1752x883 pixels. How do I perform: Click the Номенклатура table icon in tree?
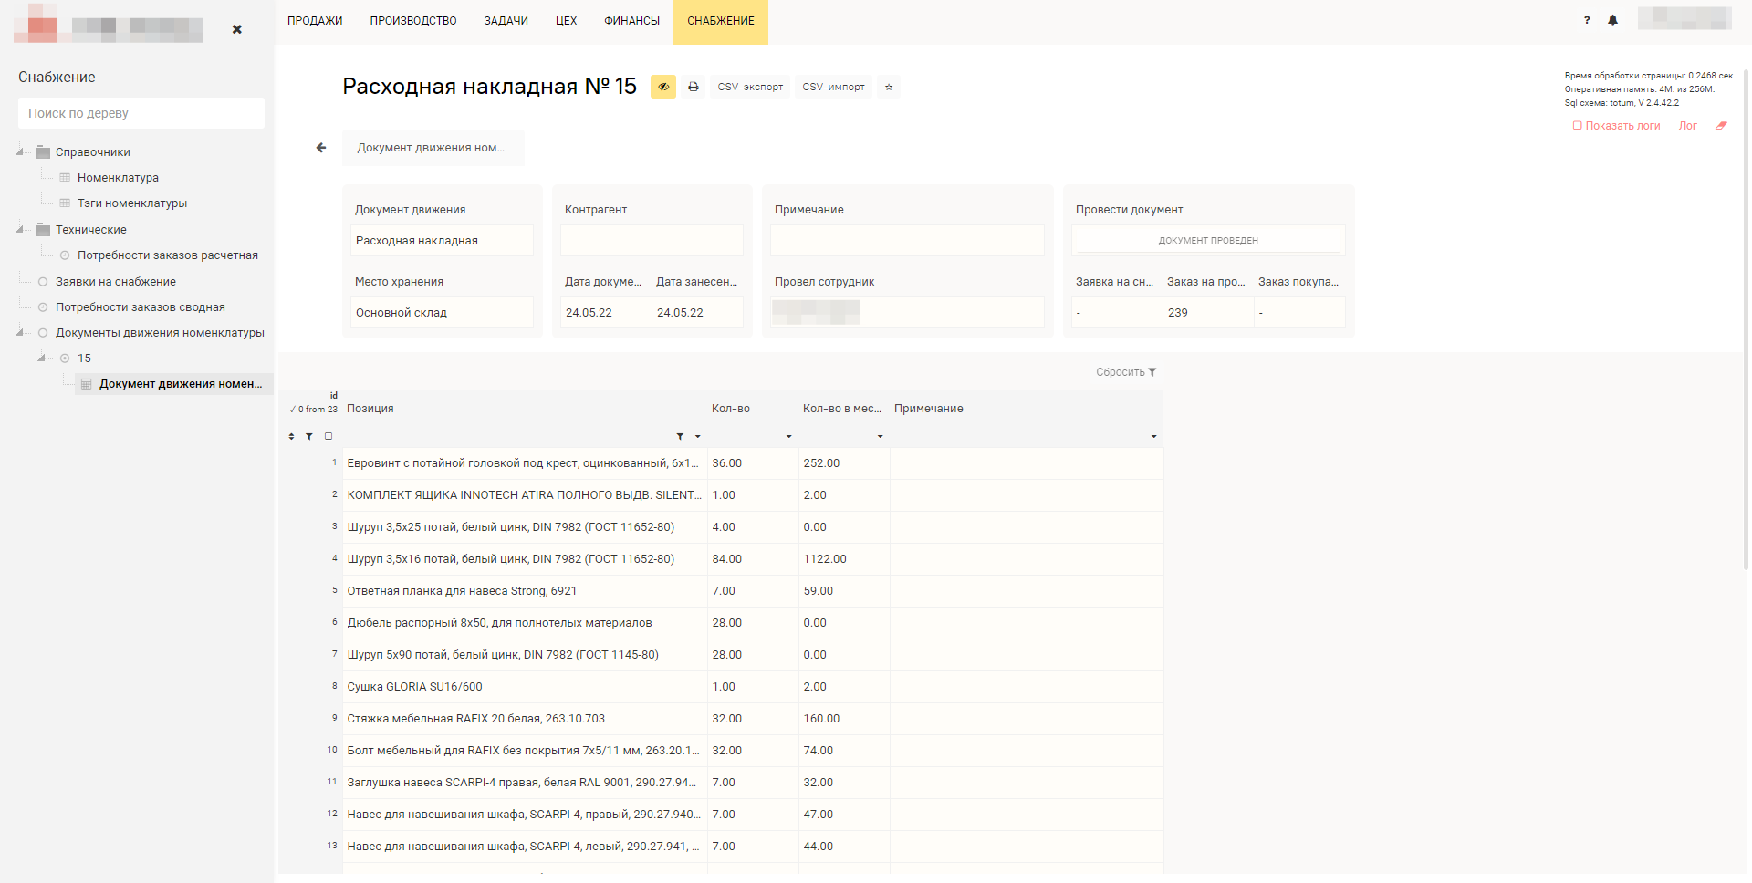[x=65, y=178]
